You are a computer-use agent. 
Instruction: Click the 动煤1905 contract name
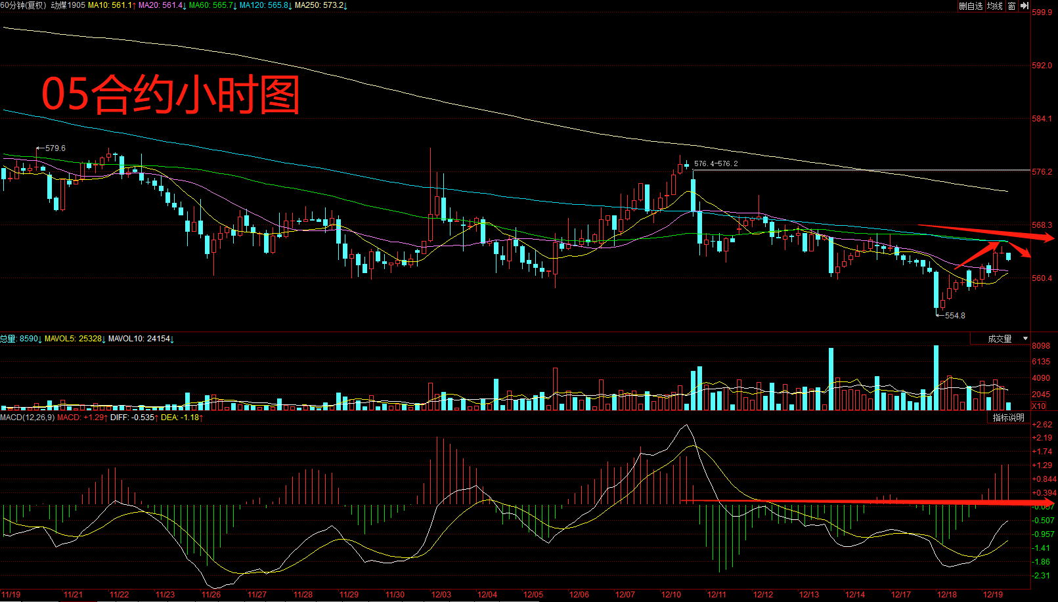click(68, 5)
